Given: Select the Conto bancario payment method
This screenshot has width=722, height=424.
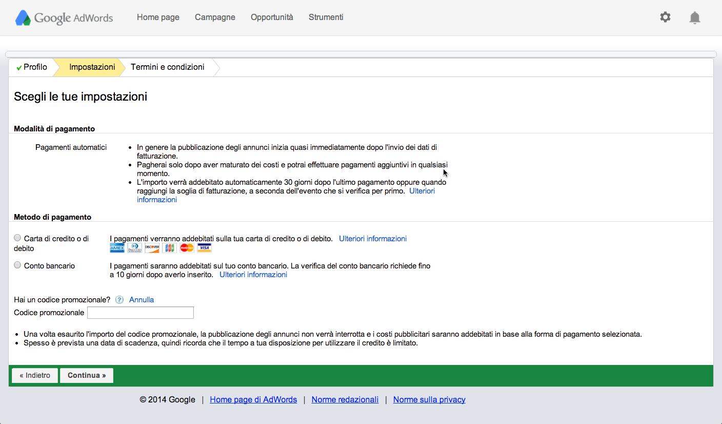Looking at the screenshot, I should [x=18, y=265].
